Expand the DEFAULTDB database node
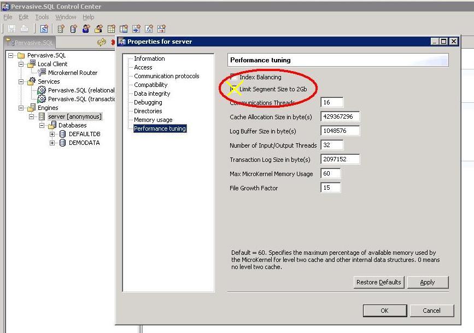The width and height of the screenshot is (474, 333). [x=52, y=135]
